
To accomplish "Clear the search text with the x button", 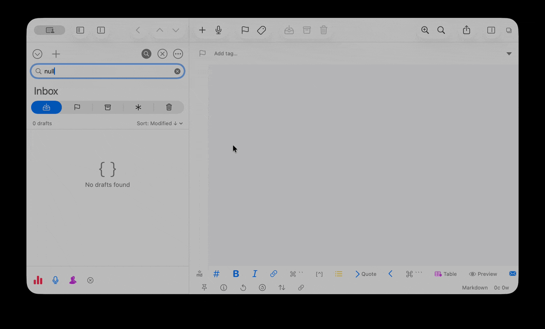I will click(x=177, y=71).
